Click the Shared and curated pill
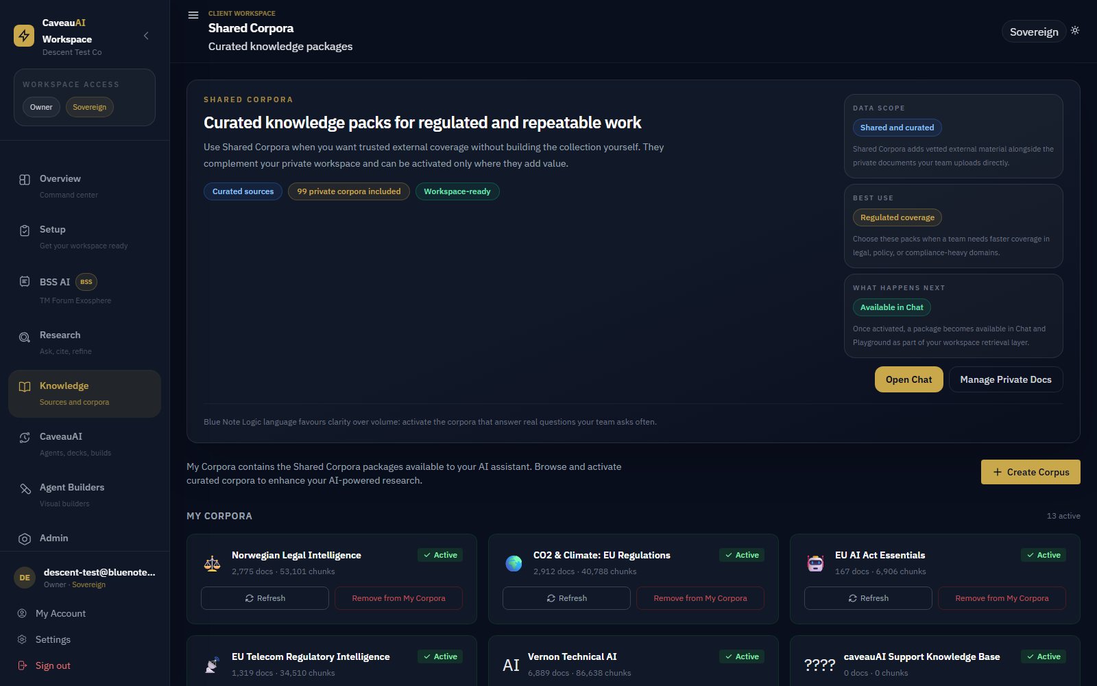 pos(897,128)
